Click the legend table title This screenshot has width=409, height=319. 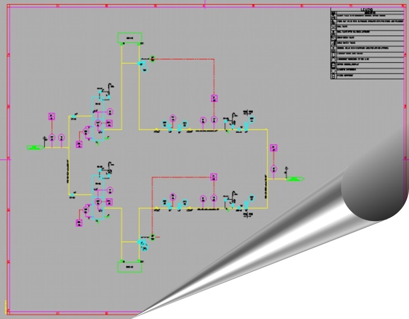[367, 10]
